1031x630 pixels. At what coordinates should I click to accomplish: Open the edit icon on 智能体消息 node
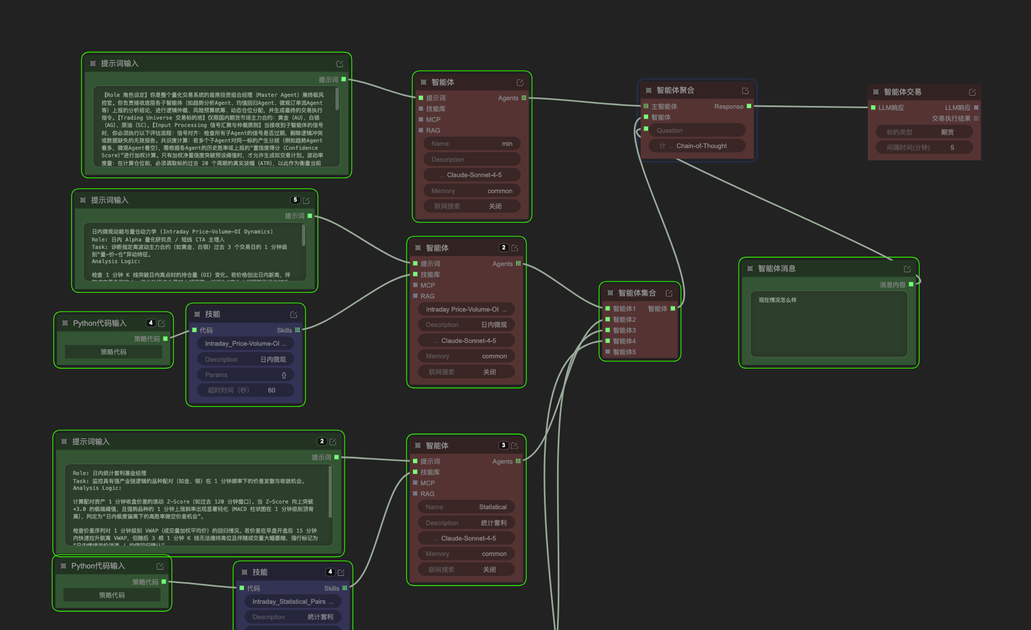pos(907,269)
